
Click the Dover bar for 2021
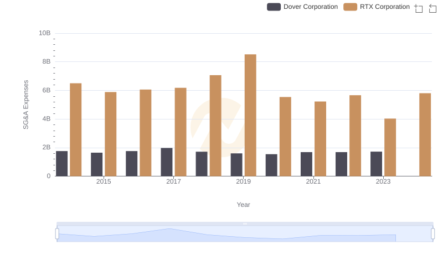tap(307, 164)
